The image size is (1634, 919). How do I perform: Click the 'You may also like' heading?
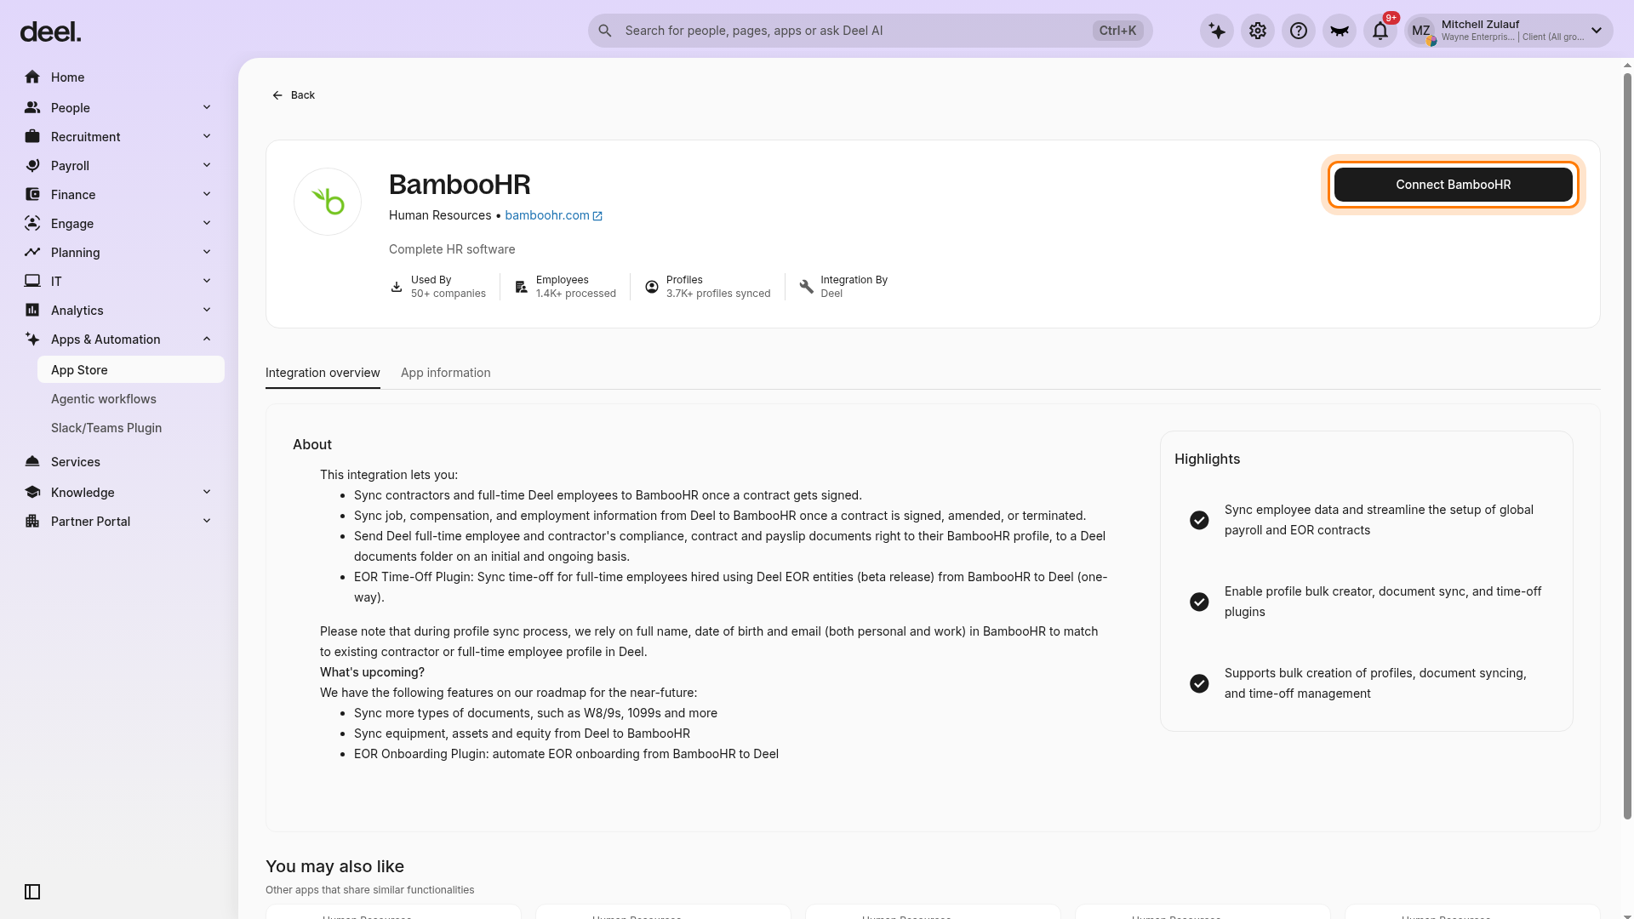[334, 866]
